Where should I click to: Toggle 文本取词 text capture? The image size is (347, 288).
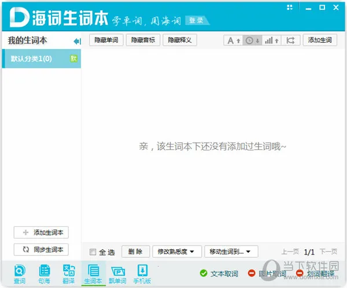pyautogui.click(x=219, y=274)
